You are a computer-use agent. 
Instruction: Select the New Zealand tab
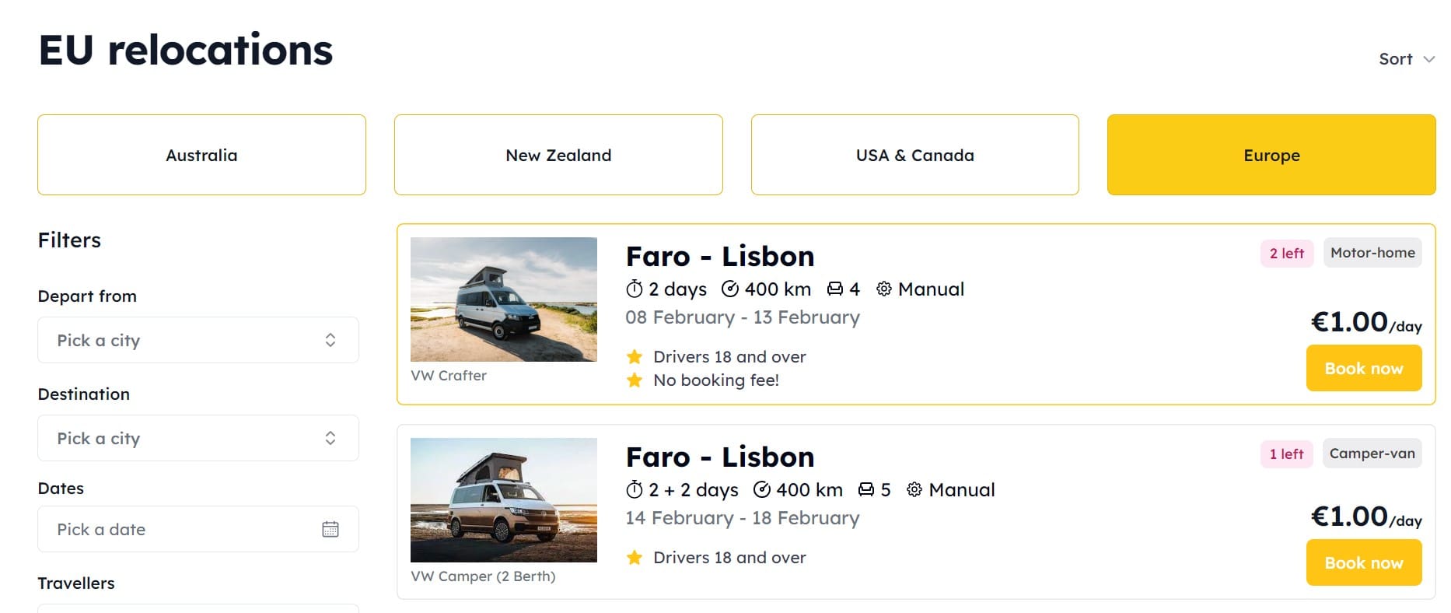[x=558, y=155]
